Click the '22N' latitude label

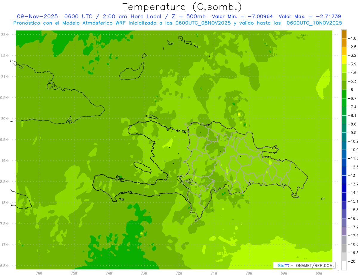coord(5,34)
